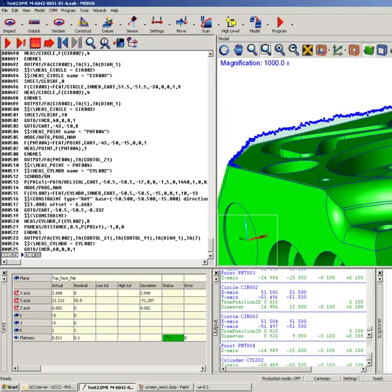Screen dimensions: 392x392
Task: Click the probe rotate icon in program toolbar
Action: [x=133, y=43]
